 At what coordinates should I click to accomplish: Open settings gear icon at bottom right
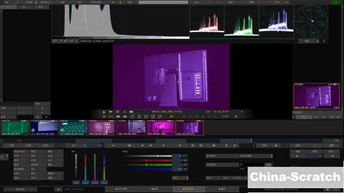(327, 189)
